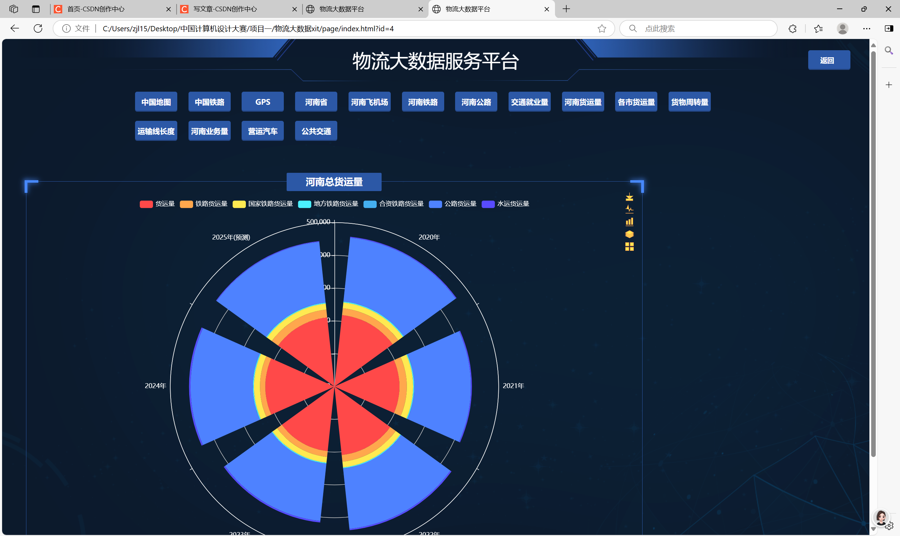Image resolution: width=900 pixels, height=536 pixels.
Task: Click the 返回 button
Action: coord(828,60)
